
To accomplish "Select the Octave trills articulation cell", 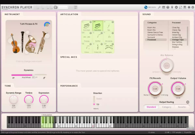I will point(97,48).
